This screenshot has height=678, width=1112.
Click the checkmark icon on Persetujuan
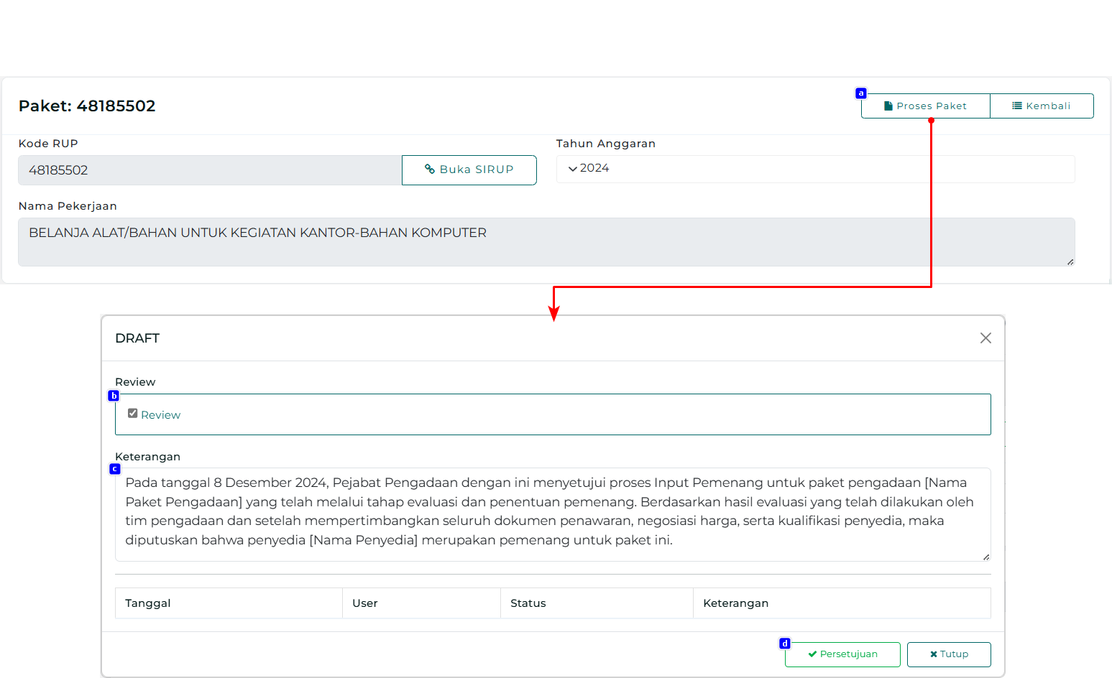(x=812, y=654)
